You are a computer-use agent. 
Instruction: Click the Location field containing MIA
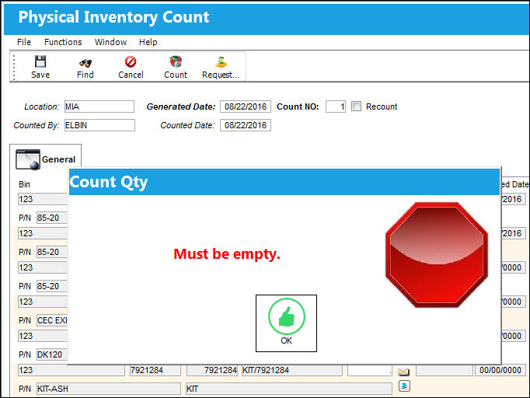point(99,106)
